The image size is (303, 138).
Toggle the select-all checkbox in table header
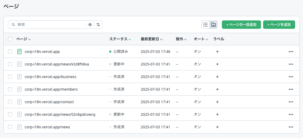point(10,39)
